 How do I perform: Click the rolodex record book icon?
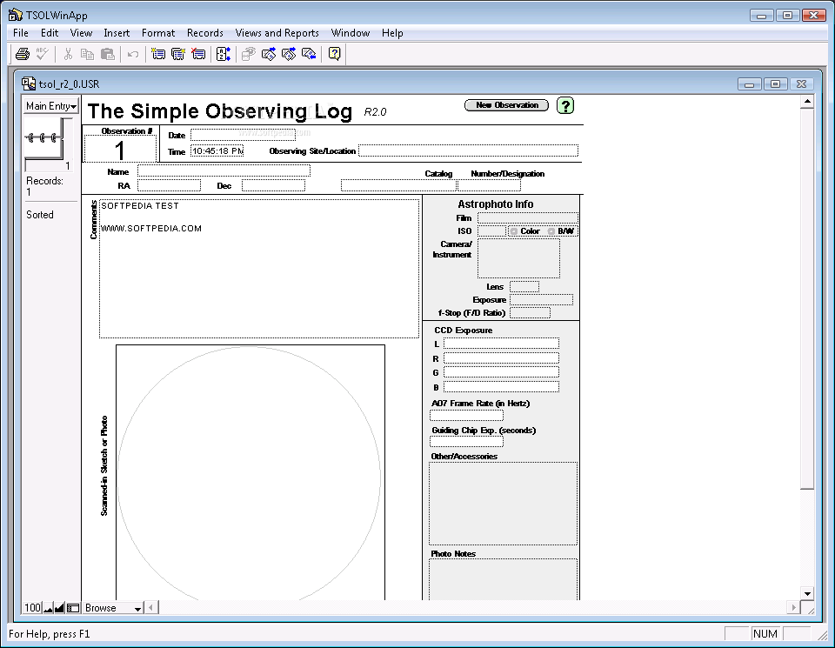[x=44, y=138]
